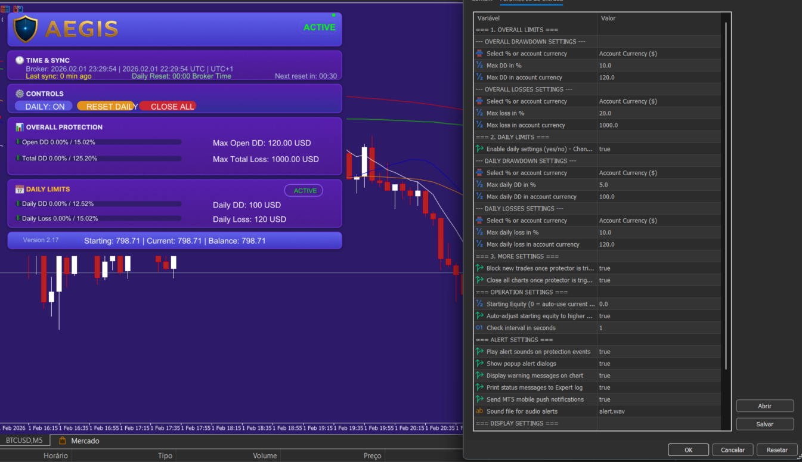Select the ½ icon for Max loss in account currency
This screenshot has width=802, height=462.
pyautogui.click(x=479, y=125)
